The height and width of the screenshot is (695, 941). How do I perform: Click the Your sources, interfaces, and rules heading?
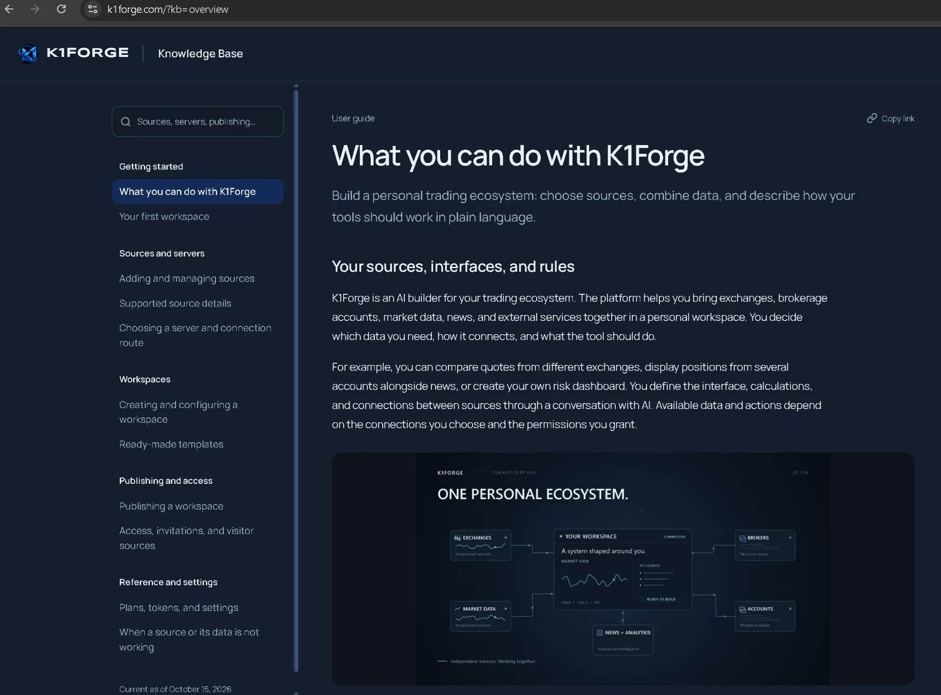[x=453, y=266]
